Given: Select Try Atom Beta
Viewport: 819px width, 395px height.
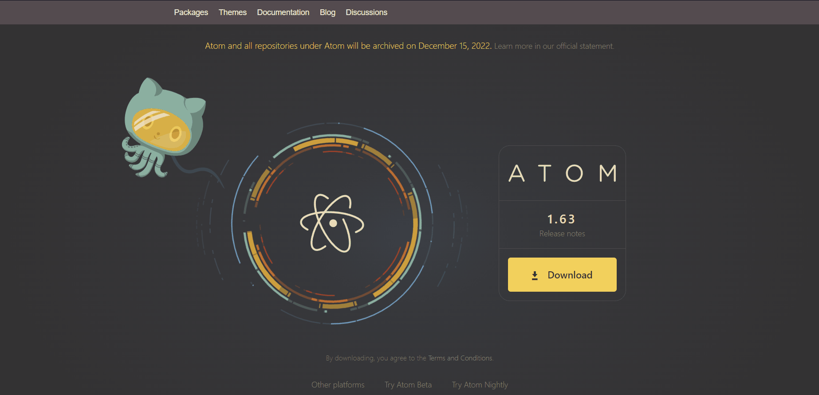Looking at the screenshot, I should tap(408, 385).
